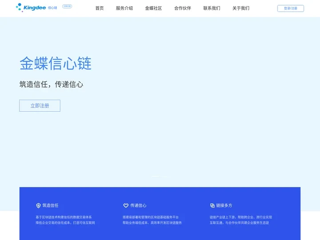Viewport: 320px width, 240px height.
Task: Click the Kingdee logo
Action: tap(36, 8)
